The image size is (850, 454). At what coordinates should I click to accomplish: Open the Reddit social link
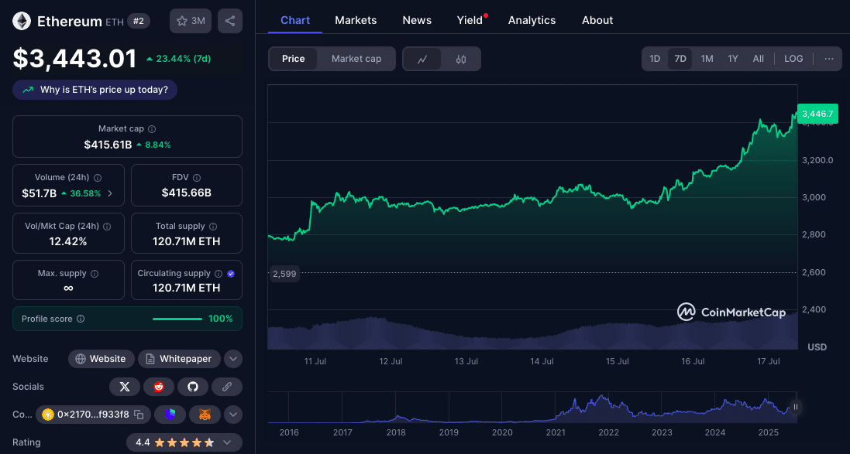(x=159, y=387)
